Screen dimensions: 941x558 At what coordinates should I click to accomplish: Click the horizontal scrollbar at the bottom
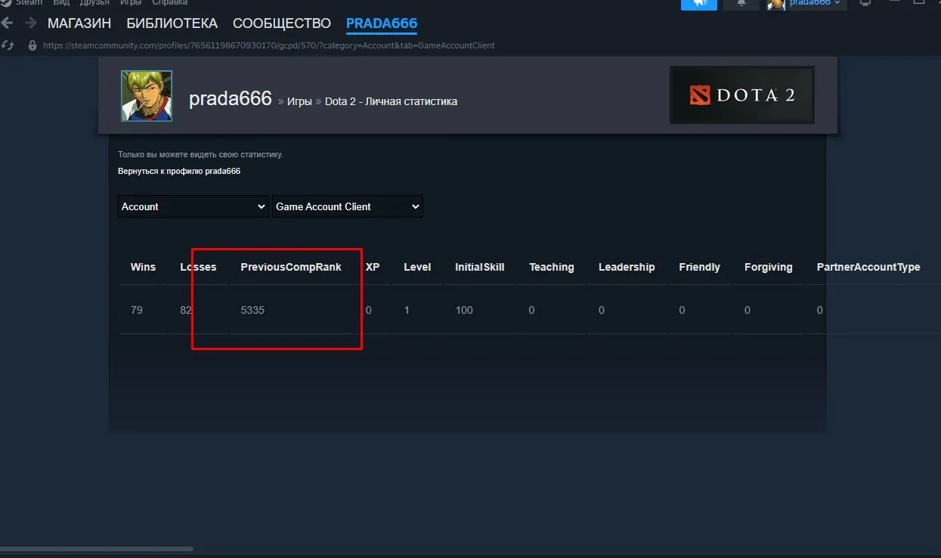coord(97,549)
